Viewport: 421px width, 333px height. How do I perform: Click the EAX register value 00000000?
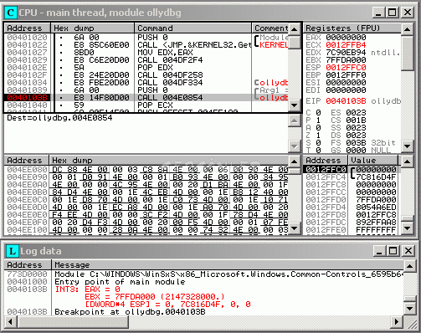point(346,38)
